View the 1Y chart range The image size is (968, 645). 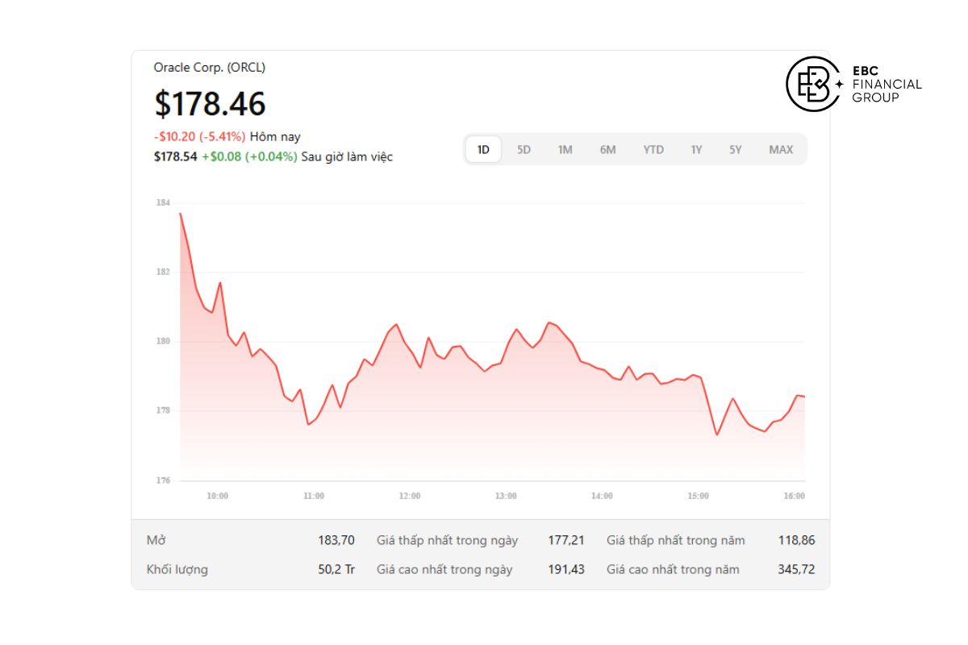click(x=696, y=149)
